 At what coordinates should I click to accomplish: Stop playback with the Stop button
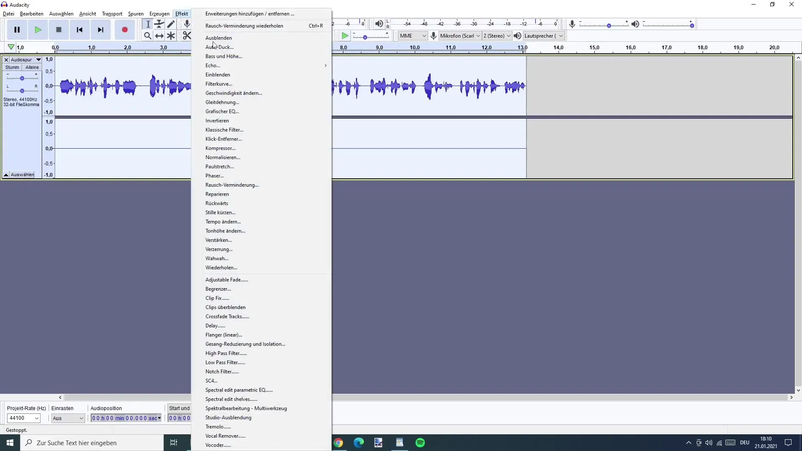point(59,30)
